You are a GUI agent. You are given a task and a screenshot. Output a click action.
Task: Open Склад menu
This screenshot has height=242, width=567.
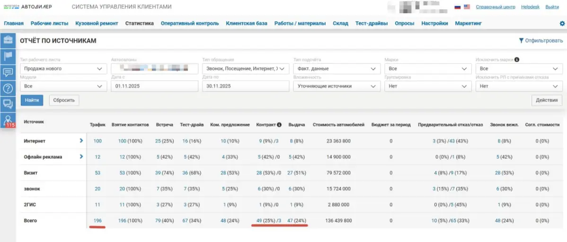[341, 24]
